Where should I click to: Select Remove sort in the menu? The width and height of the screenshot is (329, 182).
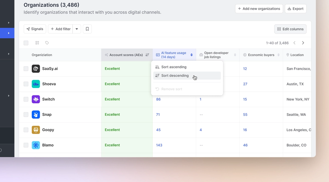point(187,89)
